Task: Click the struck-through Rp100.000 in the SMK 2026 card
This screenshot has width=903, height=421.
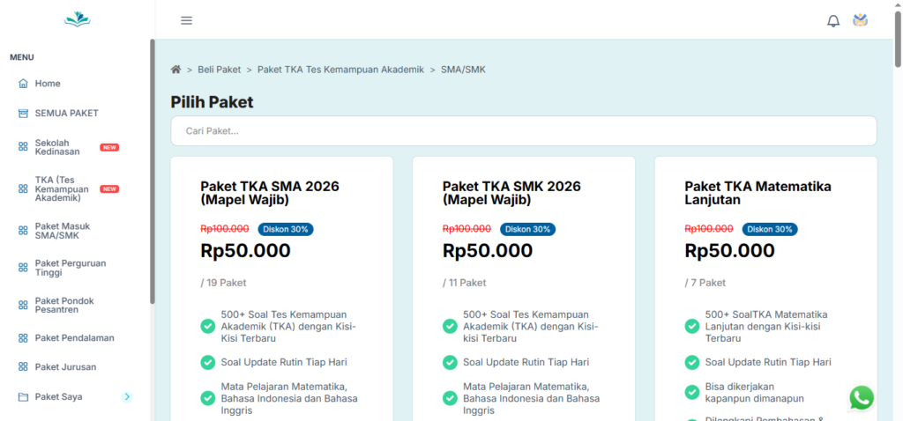Action: coord(466,229)
